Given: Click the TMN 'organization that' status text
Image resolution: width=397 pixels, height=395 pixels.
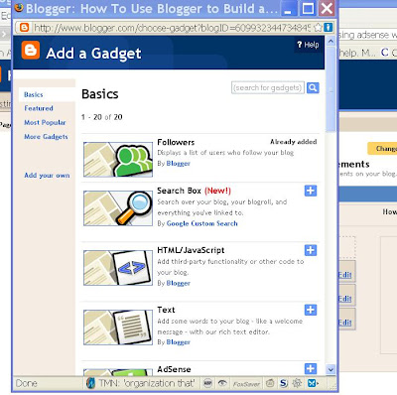Looking at the screenshot, I should [147, 383].
